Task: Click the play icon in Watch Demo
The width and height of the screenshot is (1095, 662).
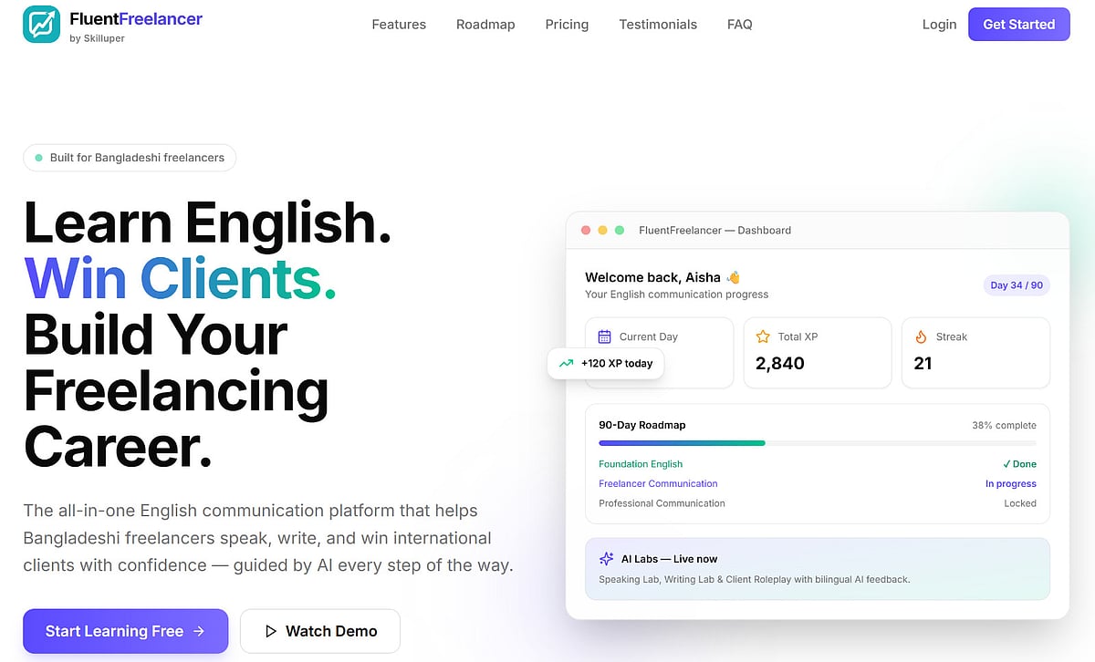Action: (270, 631)
